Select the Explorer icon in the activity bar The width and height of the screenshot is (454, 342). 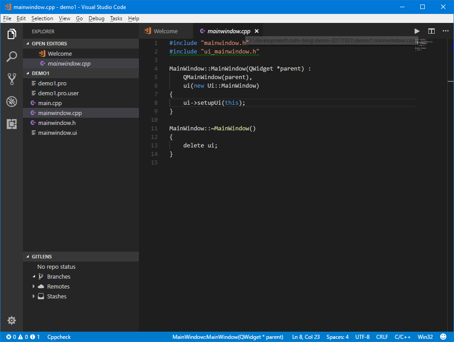(11, 34)
